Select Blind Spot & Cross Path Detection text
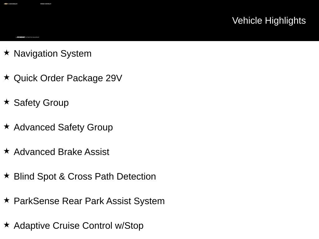 pos(85,177)
